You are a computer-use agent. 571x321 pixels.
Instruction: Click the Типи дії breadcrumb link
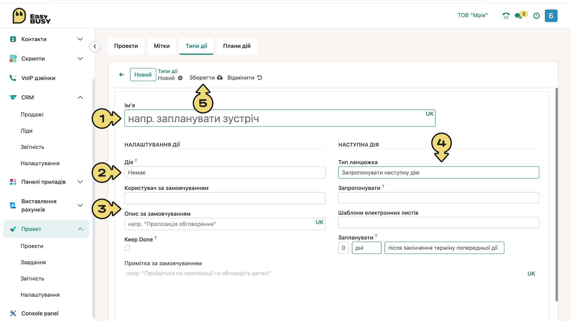(168, 71)
